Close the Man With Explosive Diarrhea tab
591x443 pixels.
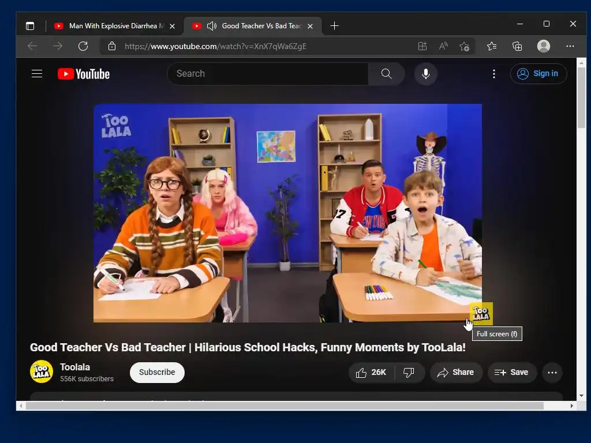[x=172, y=26]
